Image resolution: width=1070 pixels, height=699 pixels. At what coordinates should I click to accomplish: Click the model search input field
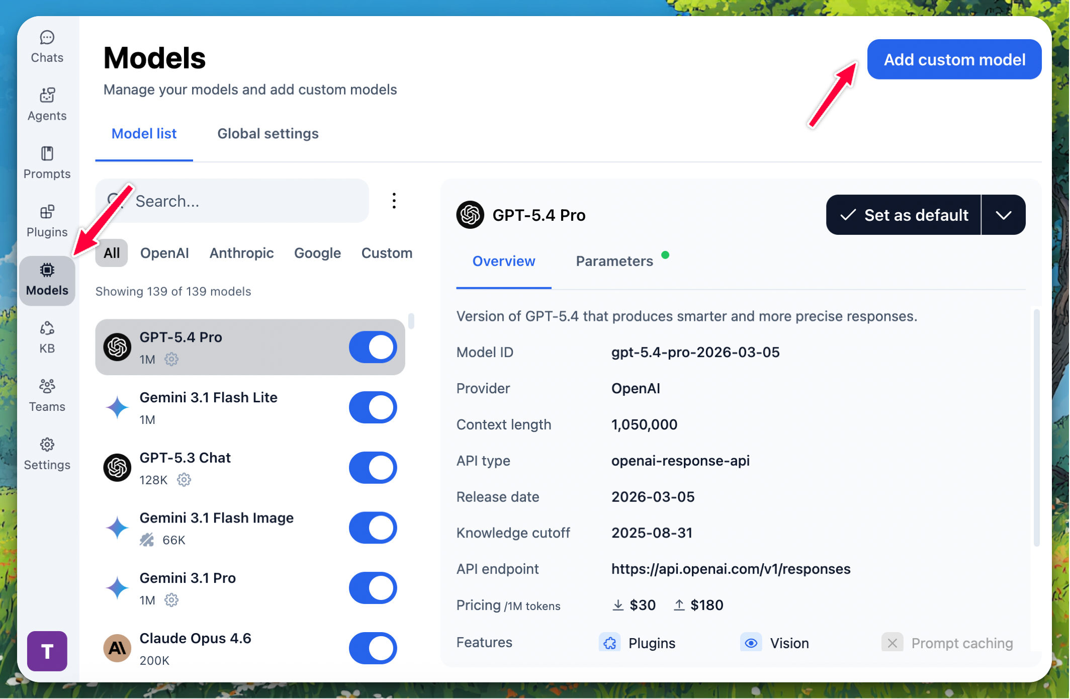pos(241,201)
